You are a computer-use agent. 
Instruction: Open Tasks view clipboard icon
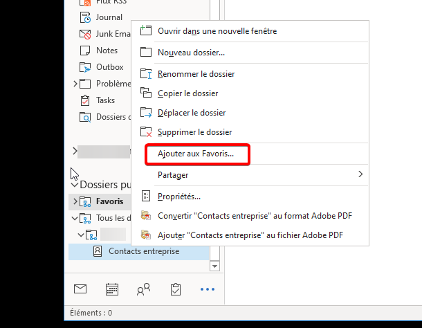click(x=175, y=289)
